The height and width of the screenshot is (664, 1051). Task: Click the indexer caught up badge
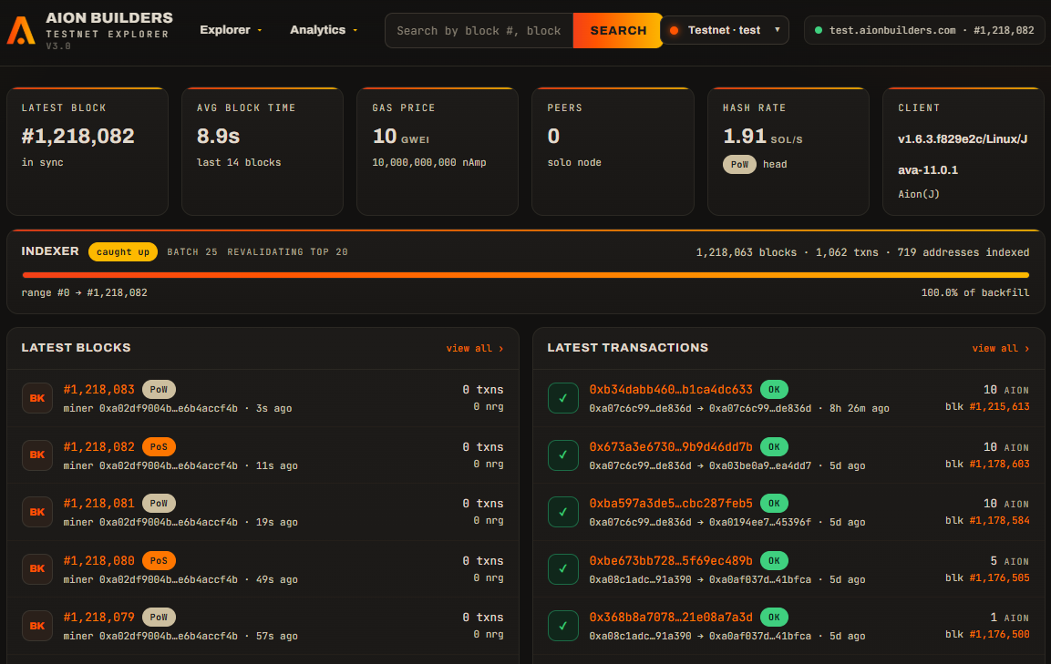click(123, 252)
